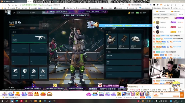The width and height of the screenshot is (185, 103).
Task: Open NetEase Music red icon on taskbar
Action: (21, 101)
